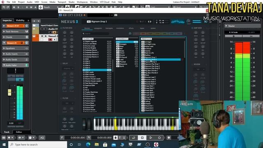Expand the Audio Inserts section
The width and height of the screenshot is (263, 148).
tap(4, 54)
